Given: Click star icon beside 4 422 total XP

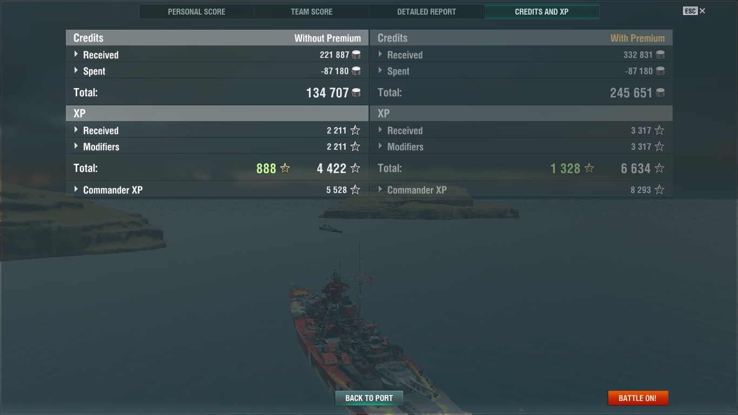Looking at the screenshot, I should [x=355, y=168].
